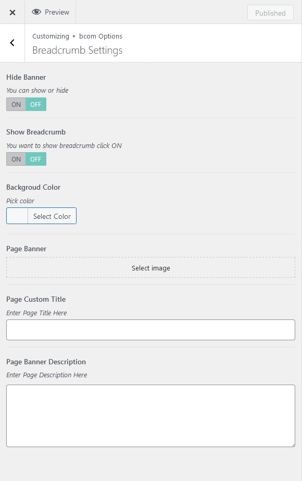The image size is (302, 481).
Task: Open the Background color swatch picker
Action: 17,216
